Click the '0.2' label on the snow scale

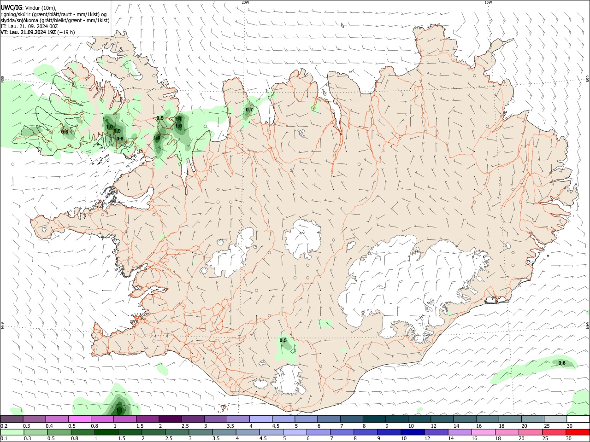coord(4,426)
